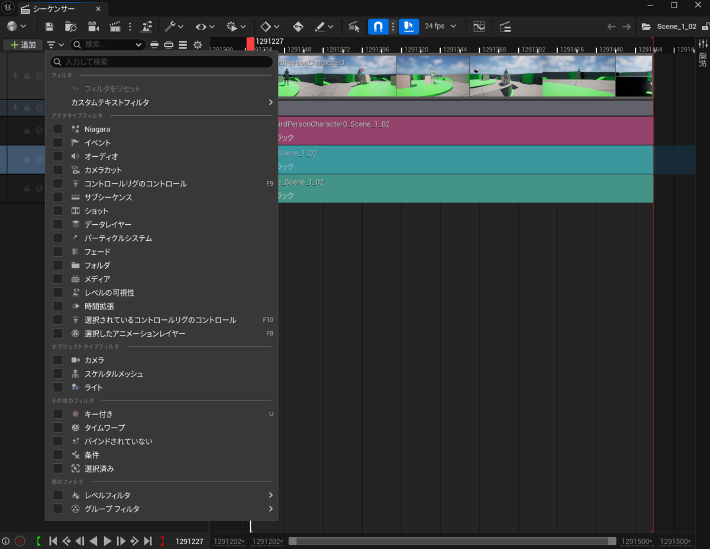Click the 追加 add track button
Screen dimensions: 710x549
[22, 44]
